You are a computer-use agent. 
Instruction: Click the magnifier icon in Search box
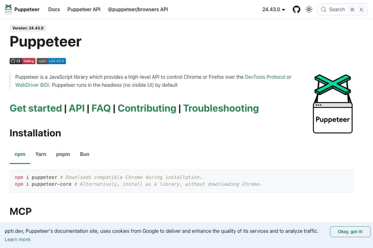point(324,9)
